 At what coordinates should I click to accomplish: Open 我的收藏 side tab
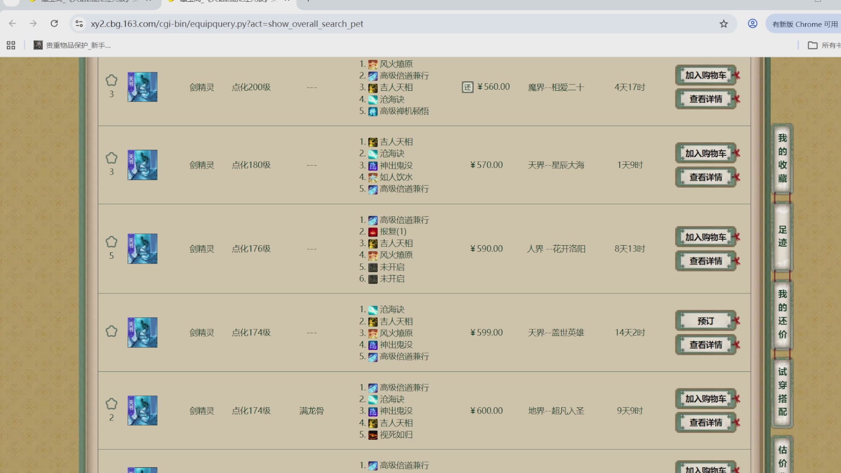[x=782, y=158]
